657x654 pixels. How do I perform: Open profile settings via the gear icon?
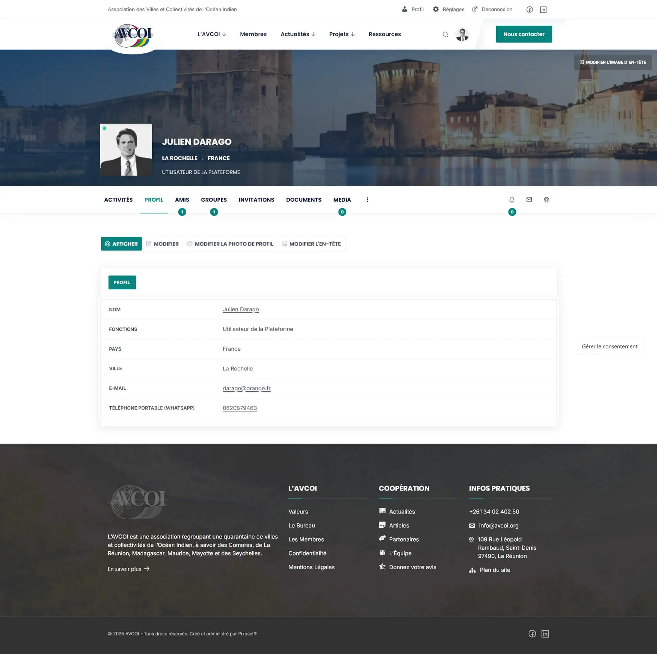[x=546, y=199]
